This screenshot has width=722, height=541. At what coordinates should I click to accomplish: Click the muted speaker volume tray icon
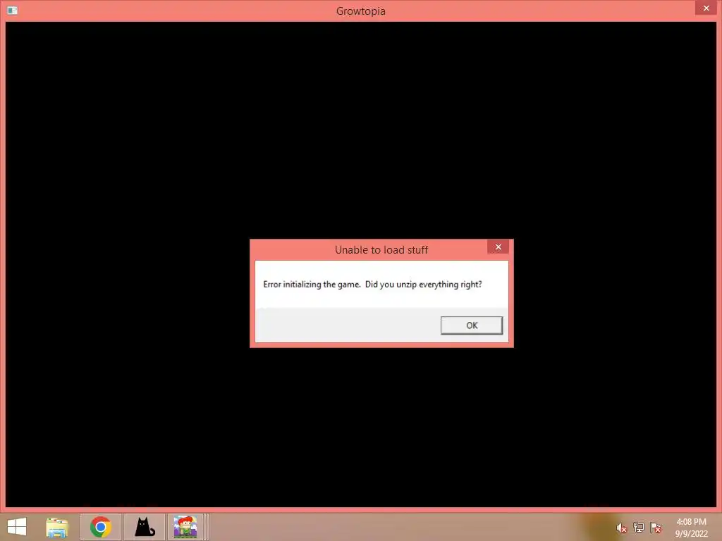[x=621, y=528]
